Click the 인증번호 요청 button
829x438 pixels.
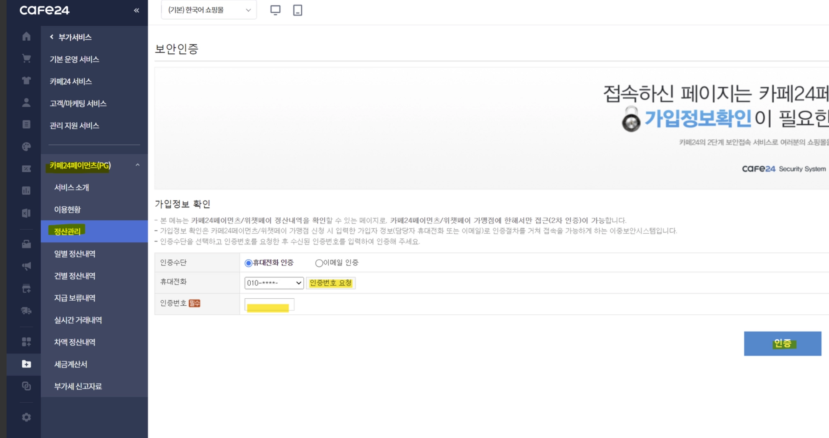click(331, 283)
